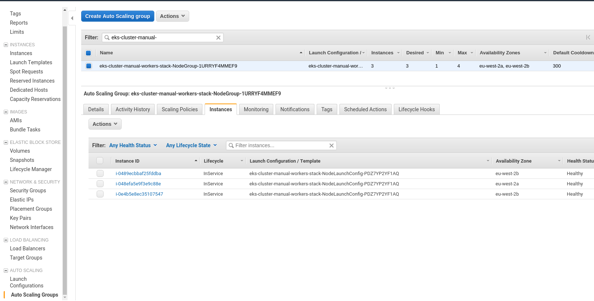Open the Availability Zones column menu
The width and height of the screenshot is (594, 301).
545,53
